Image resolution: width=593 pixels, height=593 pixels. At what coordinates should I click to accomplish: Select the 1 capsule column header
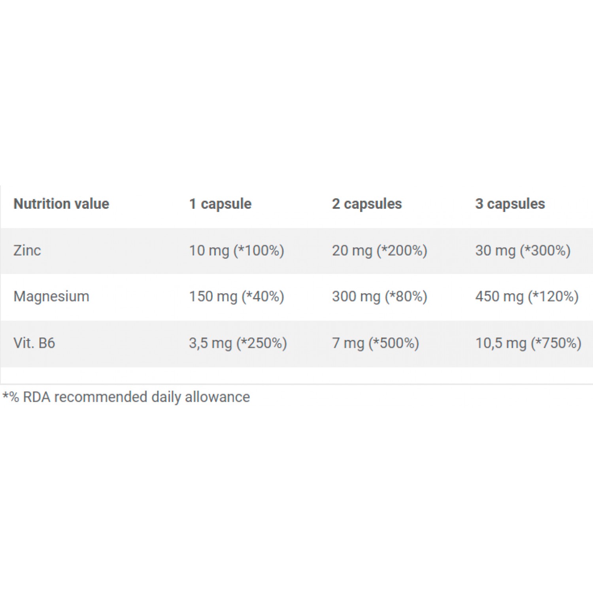click(x=220, y=204)
